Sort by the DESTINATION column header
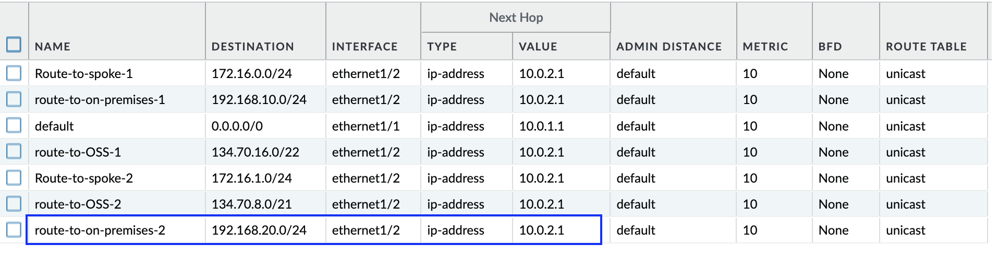Screen dimensions: 998x257 pos(252,47)
